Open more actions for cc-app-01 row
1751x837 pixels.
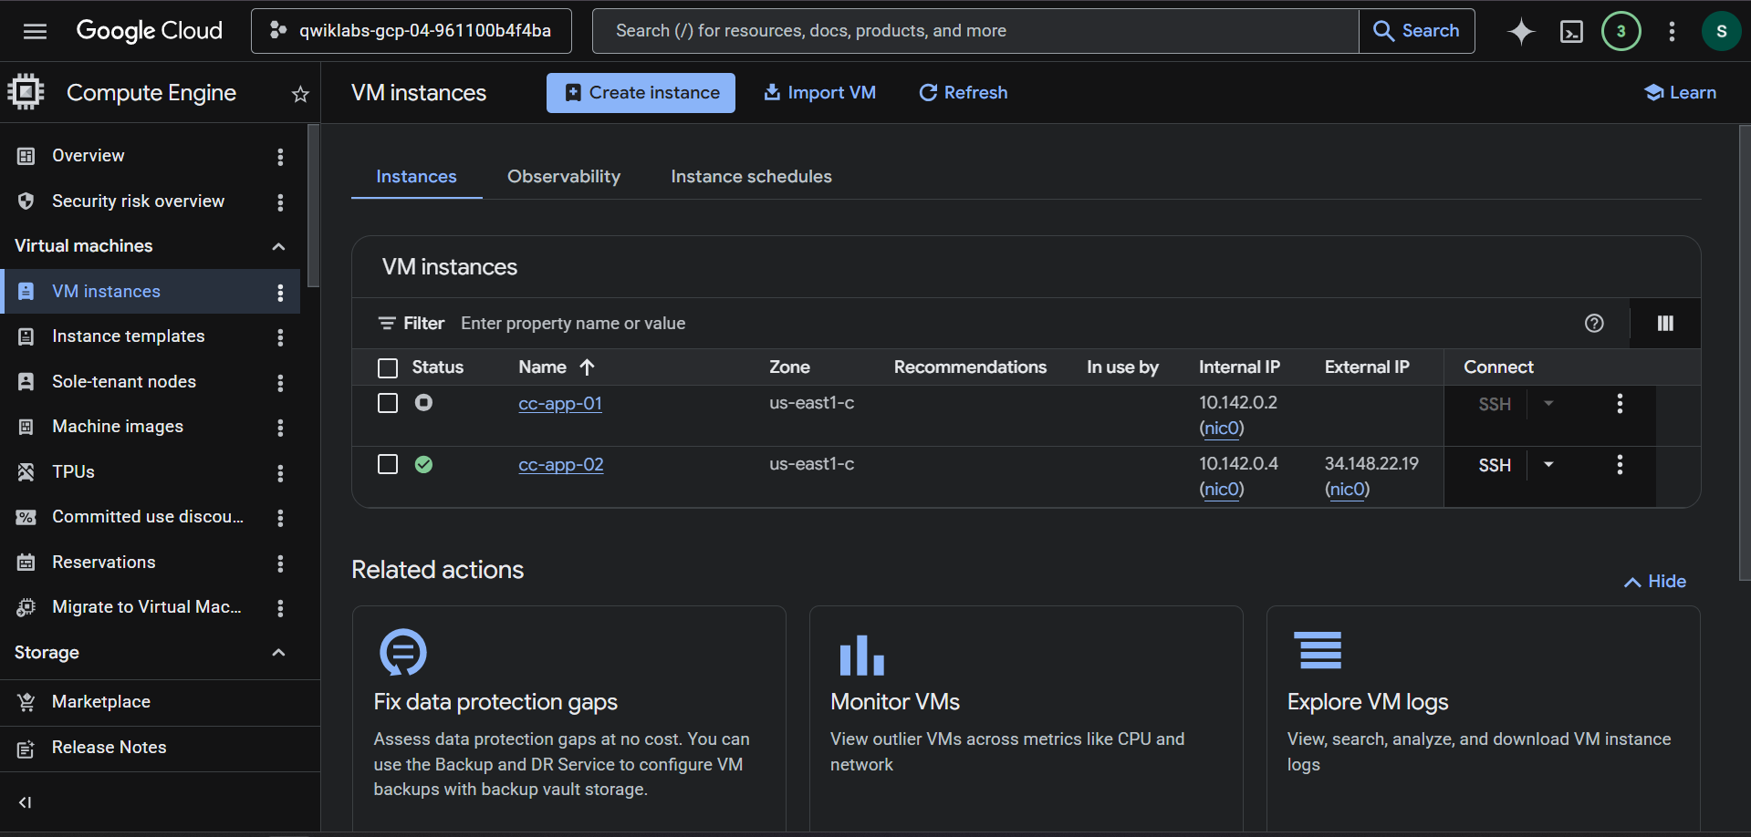pos(1620,403)
